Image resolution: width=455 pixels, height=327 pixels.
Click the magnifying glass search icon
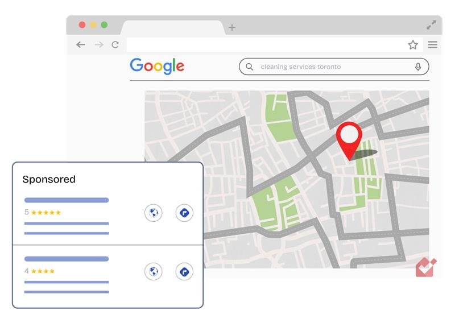click(x=250, y=67)
